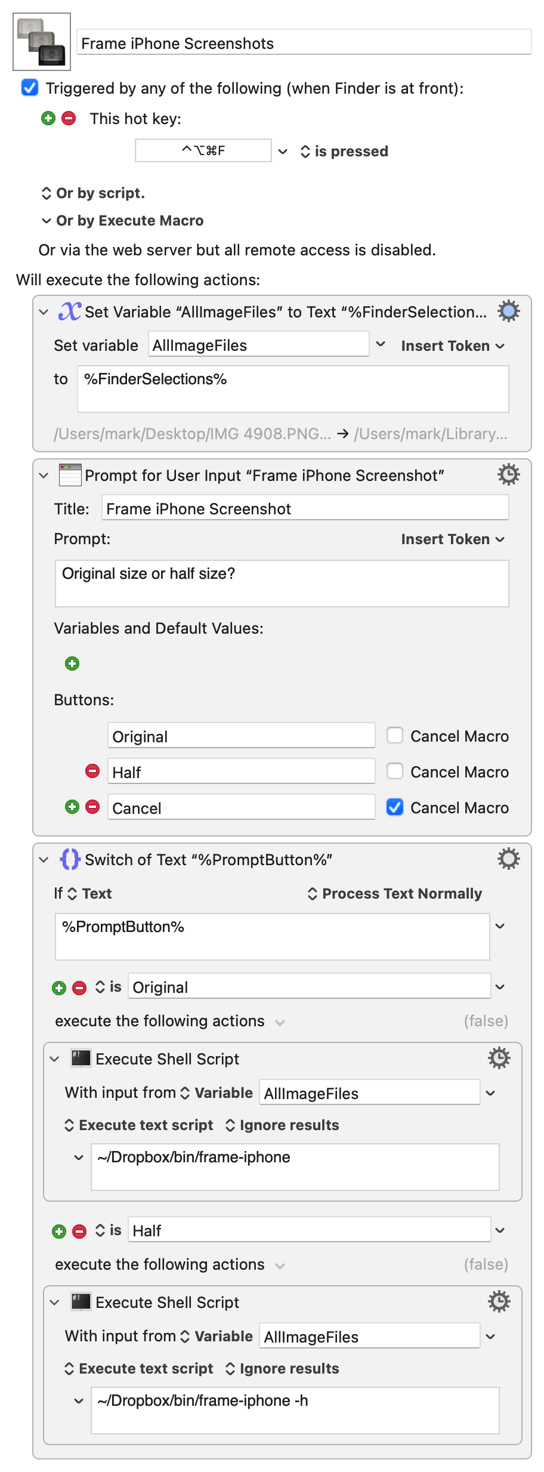Click the green plus to add a trigger
Screen dimensions: 544x1472
point(48,118)
